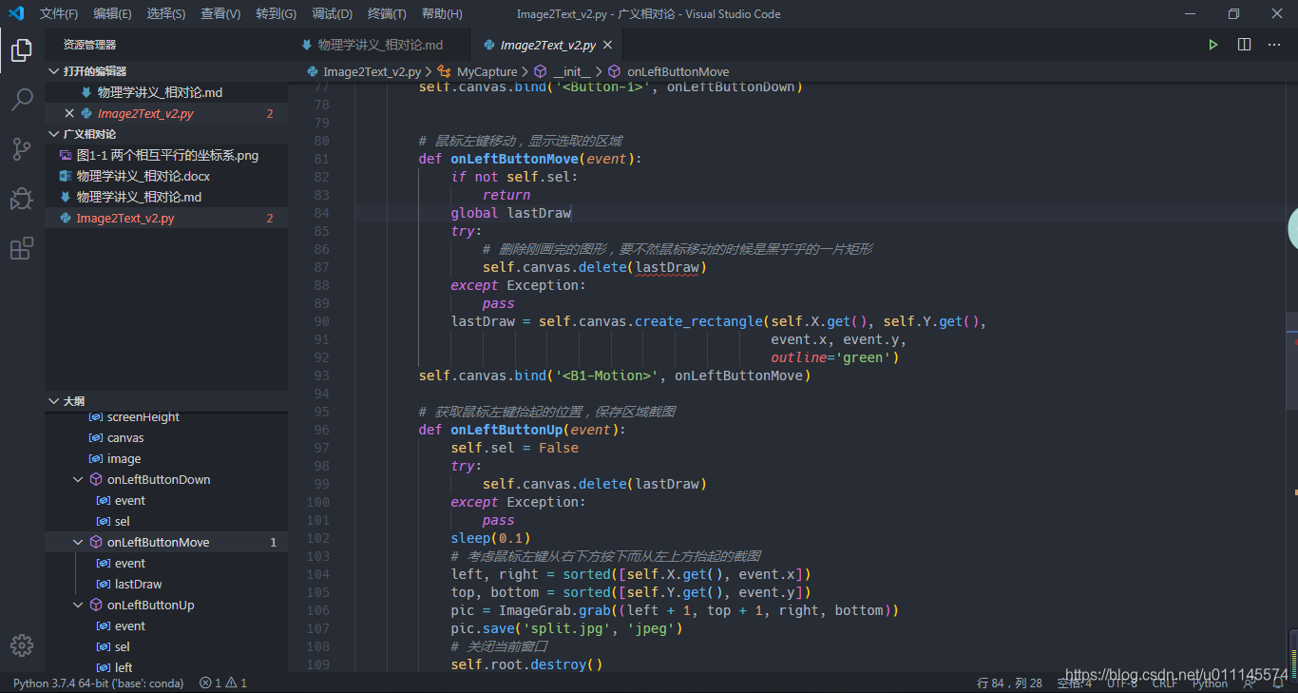This screenshot has width=1298, height=693.
Task: Open the 转到(G) menu
Action: pos(276,13)
